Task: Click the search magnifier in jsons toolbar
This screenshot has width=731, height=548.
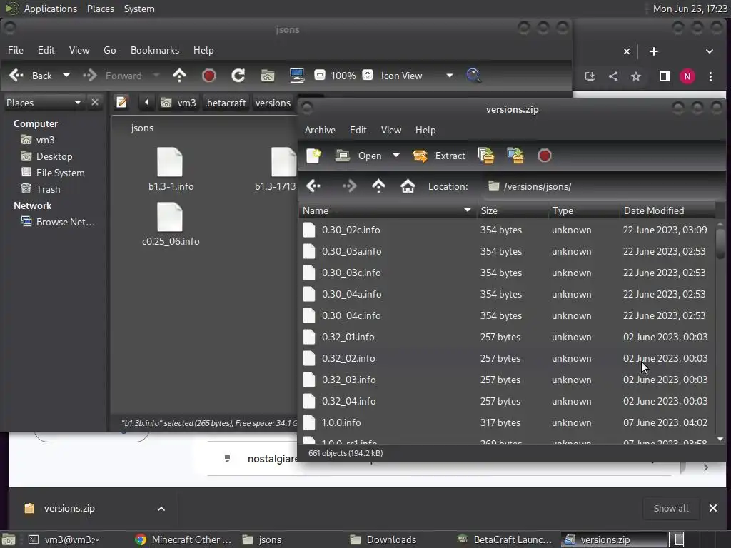Action: click(x=473, y=76)
